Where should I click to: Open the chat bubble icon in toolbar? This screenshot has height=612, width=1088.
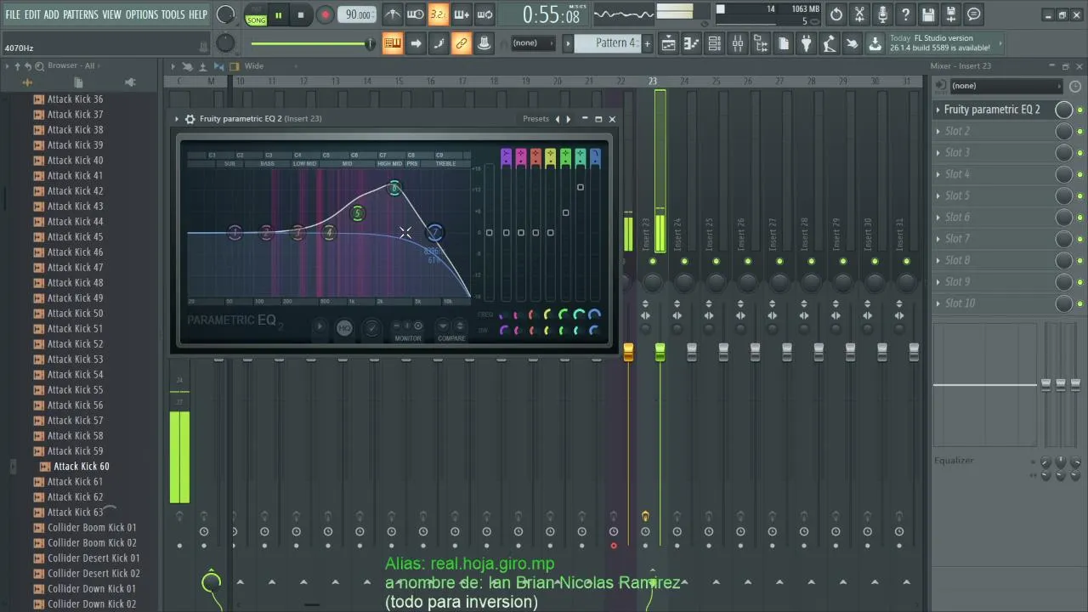(x=974, y=14)
